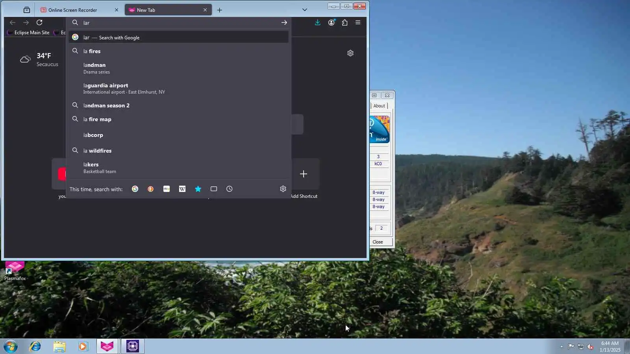Search this time with Google icon
The width and height of the screenshot is (630, 354).
point(135,189)
